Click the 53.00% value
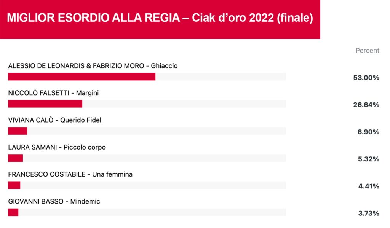The width and height of the screenshot is (390, 228). click(x=366, y=78)
